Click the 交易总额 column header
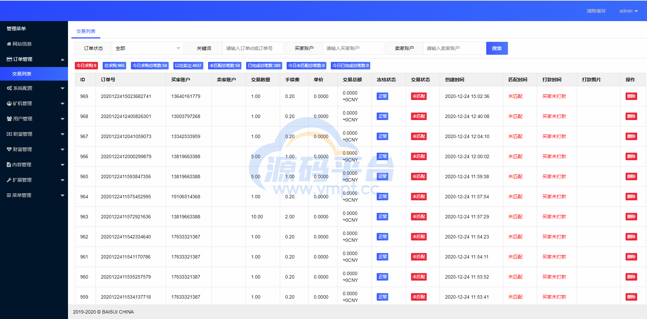647x319 pixels. [x=352, y=80]
